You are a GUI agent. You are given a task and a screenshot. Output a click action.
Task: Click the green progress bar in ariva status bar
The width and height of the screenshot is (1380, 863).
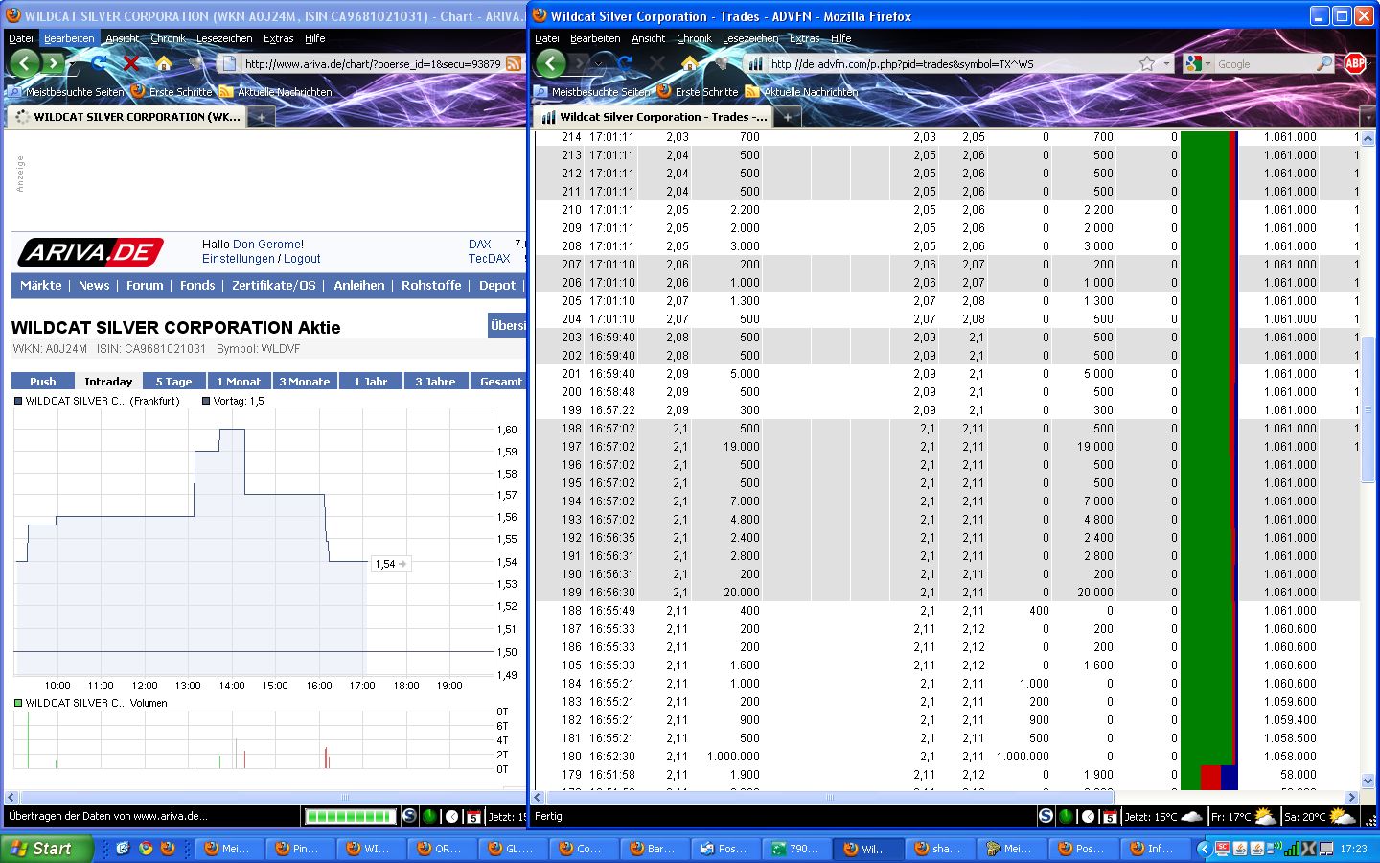pyautogui.click(x=350, y=816)
